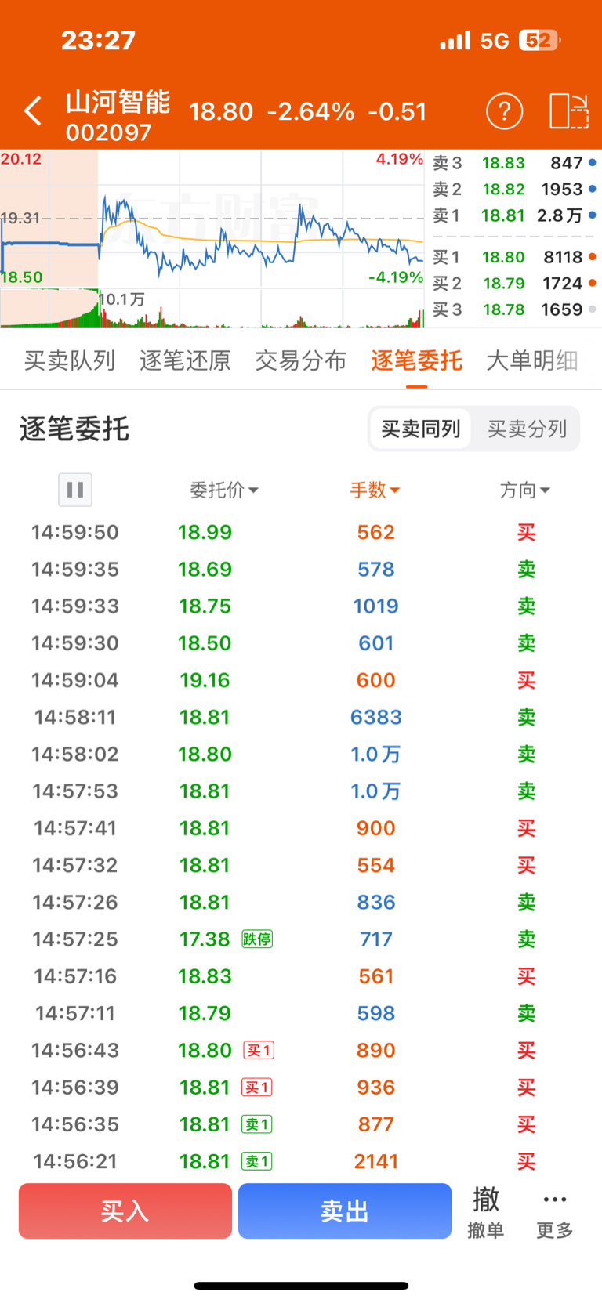Tap 卖3 ask level 18.83
The image size is (602, 1303).
click(514, 163)
